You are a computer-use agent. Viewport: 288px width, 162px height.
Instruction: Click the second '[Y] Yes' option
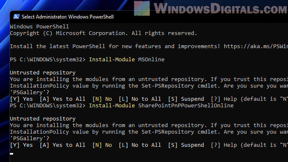coord(21,145)
